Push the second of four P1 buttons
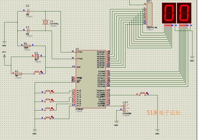The image size is (198, 140). click(48, 100)
